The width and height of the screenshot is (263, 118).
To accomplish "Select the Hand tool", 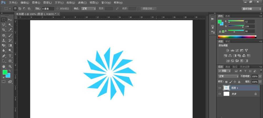I will click(4, 66).
